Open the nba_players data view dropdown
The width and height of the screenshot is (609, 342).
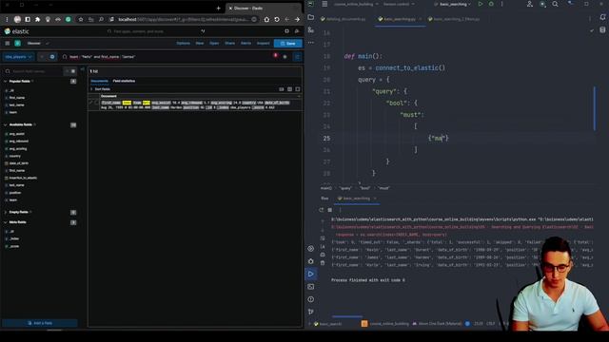[x=18, y=57]
